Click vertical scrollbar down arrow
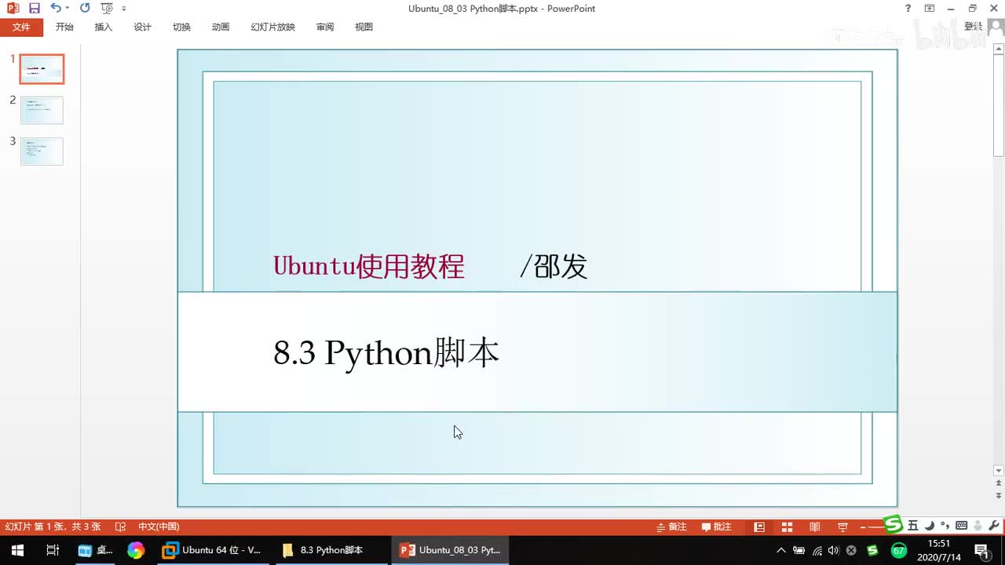Image resolution: width=1005 pixels, height=565 pixels. tap(999, 470)
